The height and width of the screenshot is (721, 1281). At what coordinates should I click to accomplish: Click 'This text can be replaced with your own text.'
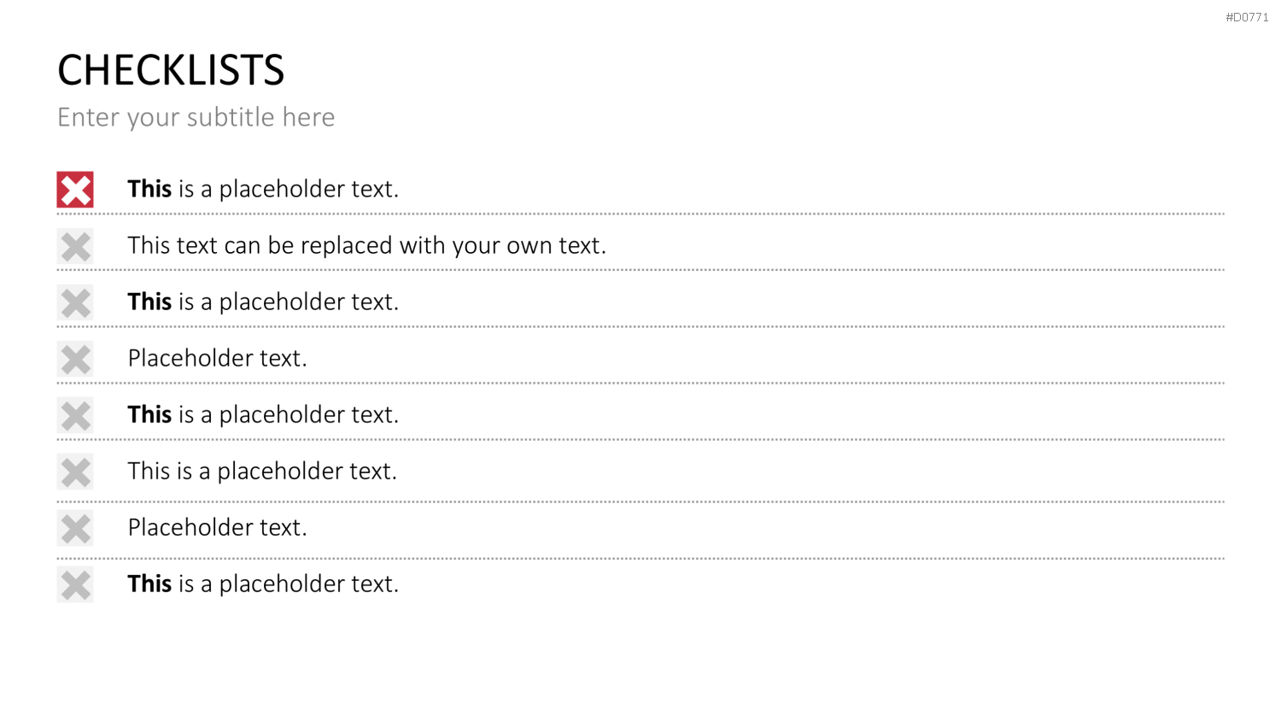click(x=367, y=245)
